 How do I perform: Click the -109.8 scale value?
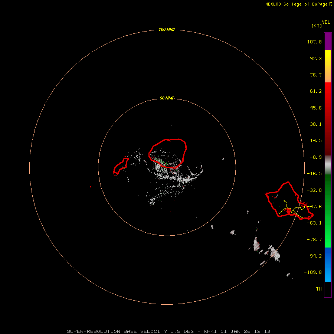(313, 272)
